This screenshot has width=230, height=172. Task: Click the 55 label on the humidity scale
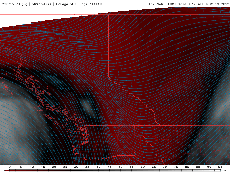click(x=132, y=167)
